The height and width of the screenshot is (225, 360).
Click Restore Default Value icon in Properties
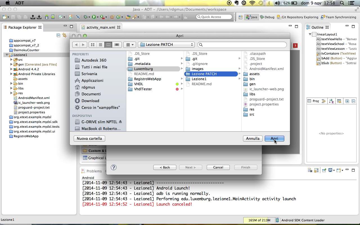click(x=339, y=101)
